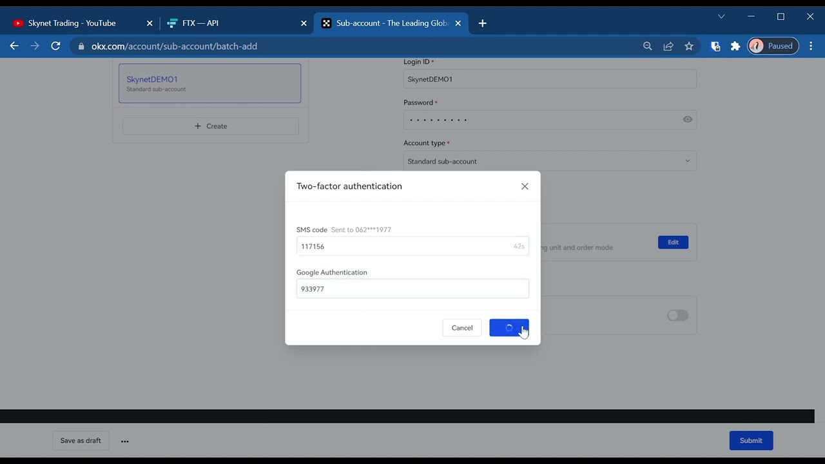Open a new browser tab

[x=482, y=23]
